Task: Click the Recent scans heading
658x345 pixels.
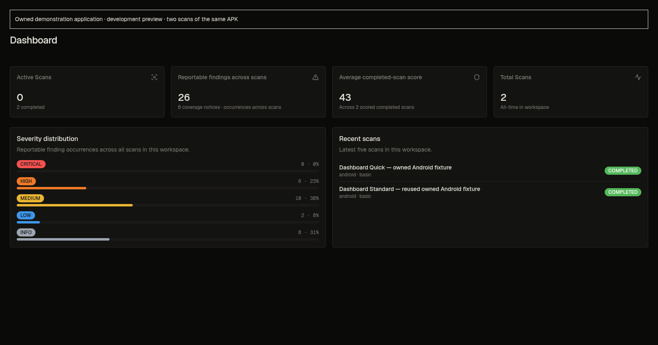Action: [x=360, y=139]
